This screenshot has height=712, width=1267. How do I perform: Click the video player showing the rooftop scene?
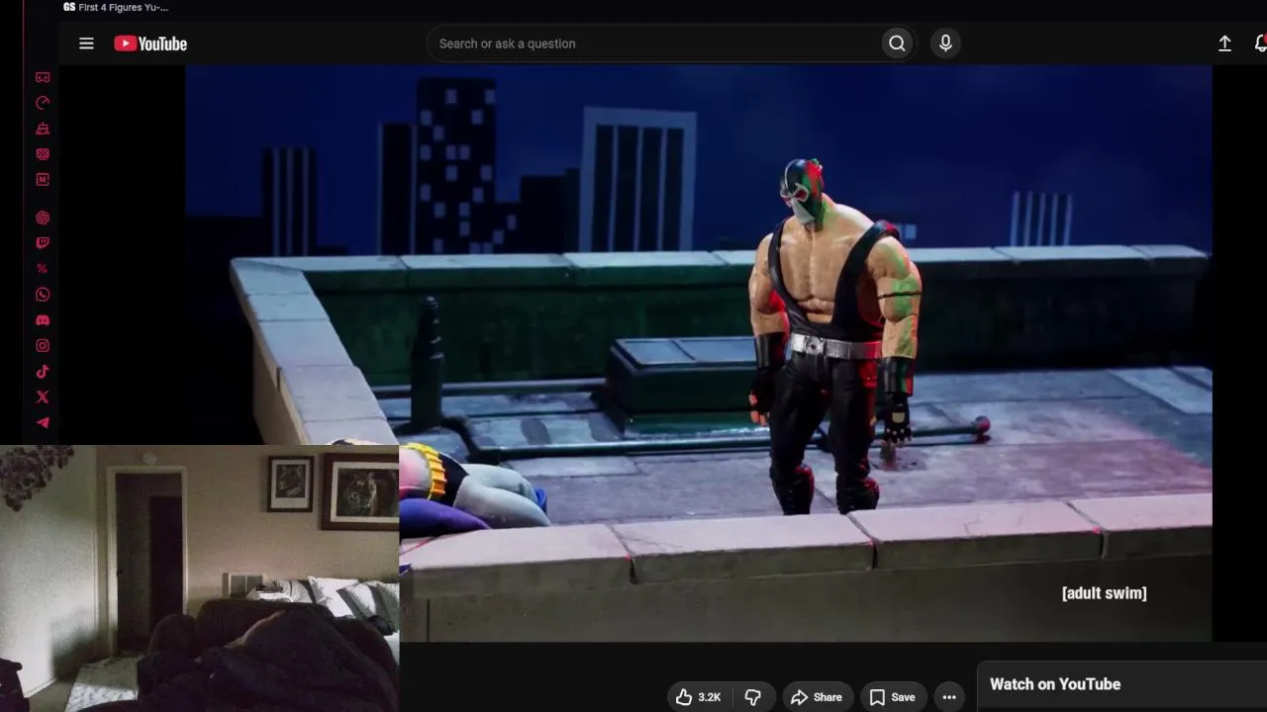pos(699,354)
